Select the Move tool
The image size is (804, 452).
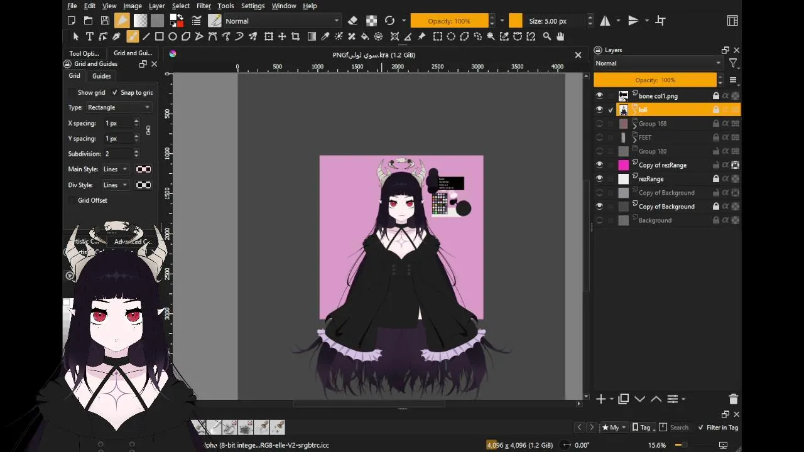pyautogui.click(x=282, y=36)
